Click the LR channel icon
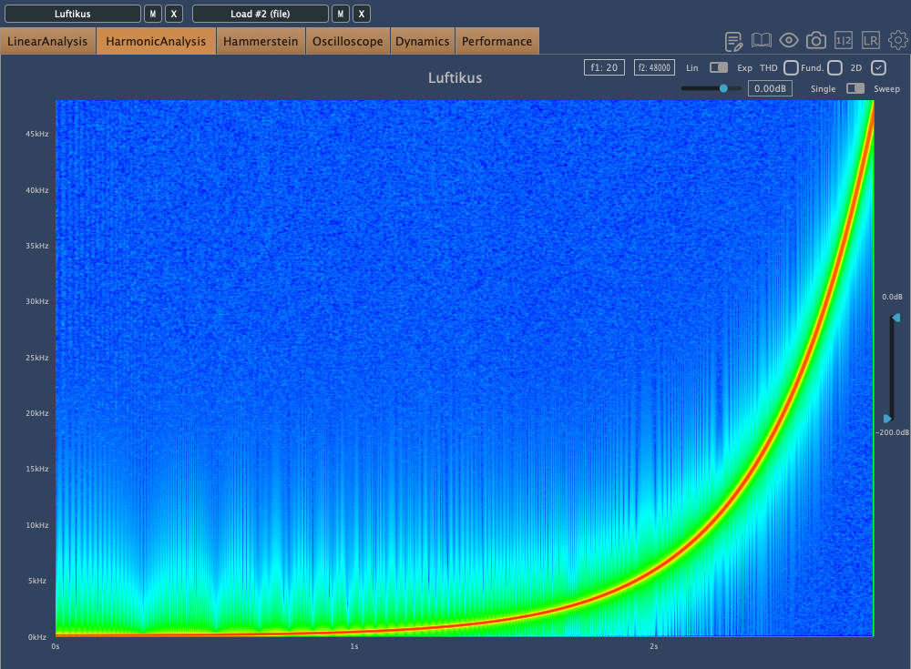 [x=871, y=41]
